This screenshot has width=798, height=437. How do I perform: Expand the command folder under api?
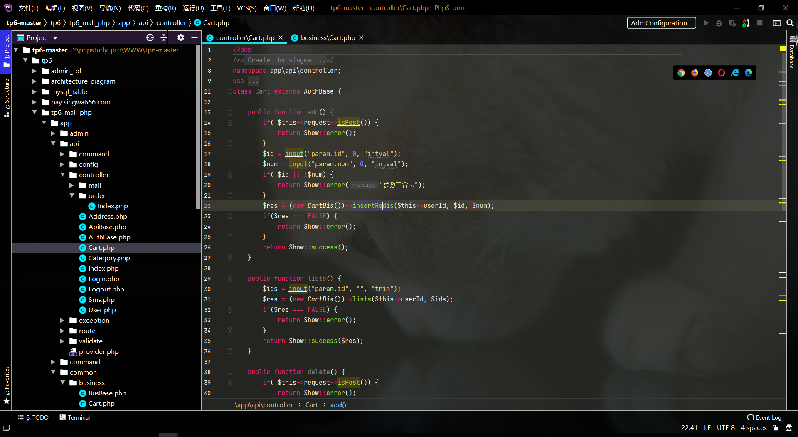pyautogui.click(x=62, y=154)
